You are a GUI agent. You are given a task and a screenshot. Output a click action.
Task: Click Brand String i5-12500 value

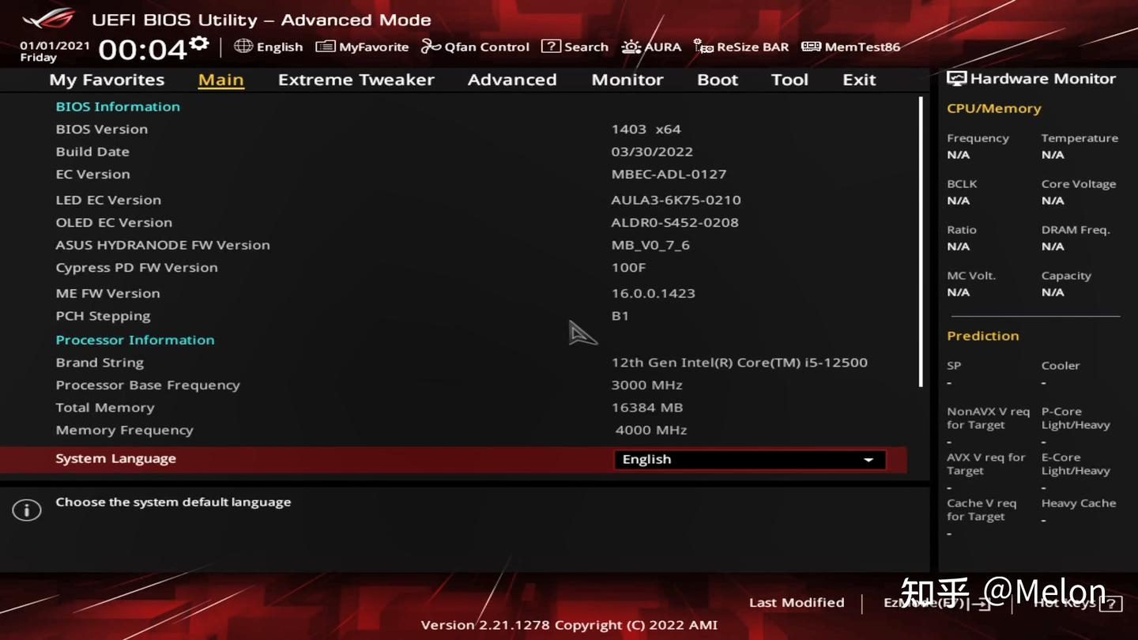click(739, 363)
